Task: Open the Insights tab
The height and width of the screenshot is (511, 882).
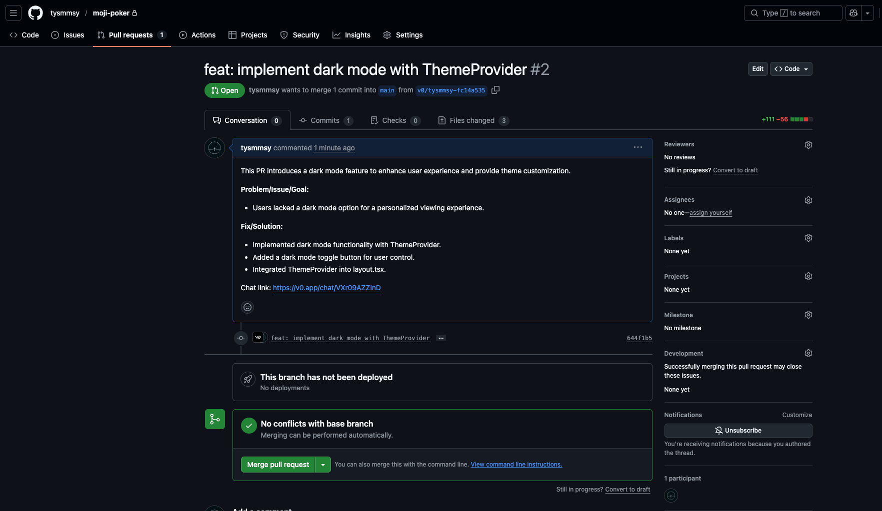Action: [x=351, y=35]
